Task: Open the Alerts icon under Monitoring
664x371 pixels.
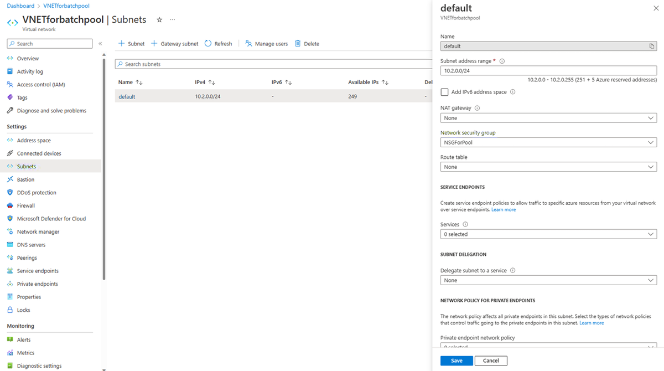Action: tap(10, 339)
